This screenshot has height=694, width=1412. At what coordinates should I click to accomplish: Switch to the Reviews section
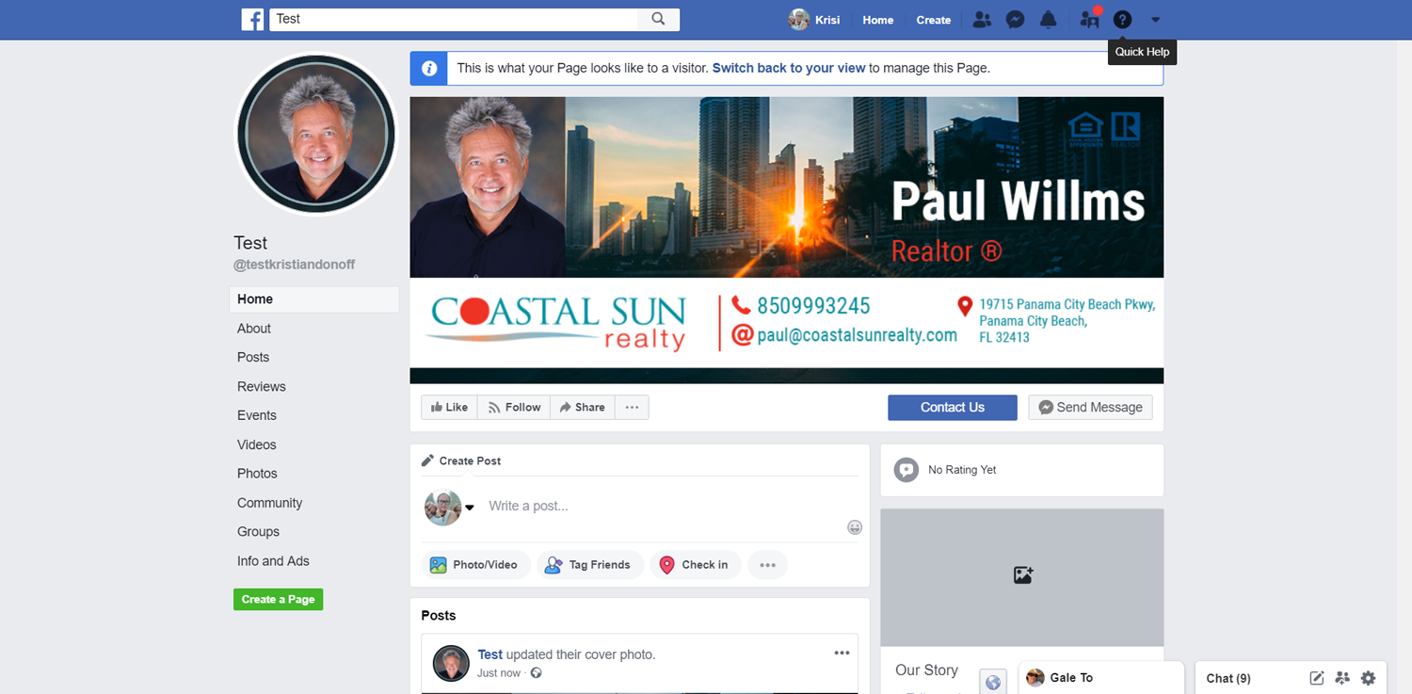coord(261,386)
